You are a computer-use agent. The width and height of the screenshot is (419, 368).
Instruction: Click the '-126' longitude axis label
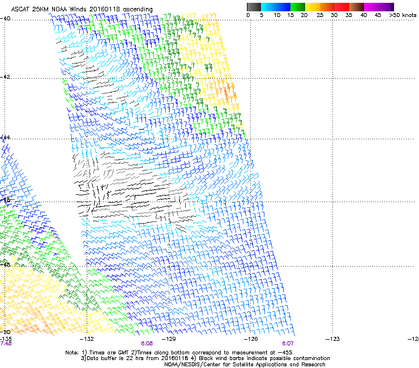point(251,339)
